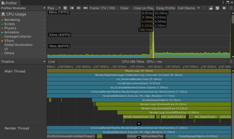The height and width of the screenshot is (139, 234).
Task: Select Inl_RenderCameraStack (3.37ms) bar
Action: tap(139, 83)
